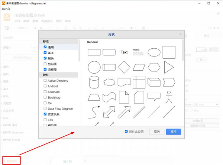223x165 pixels.
Task: Choose the bidirectional block arrow shape
Action: coord(109,111)
